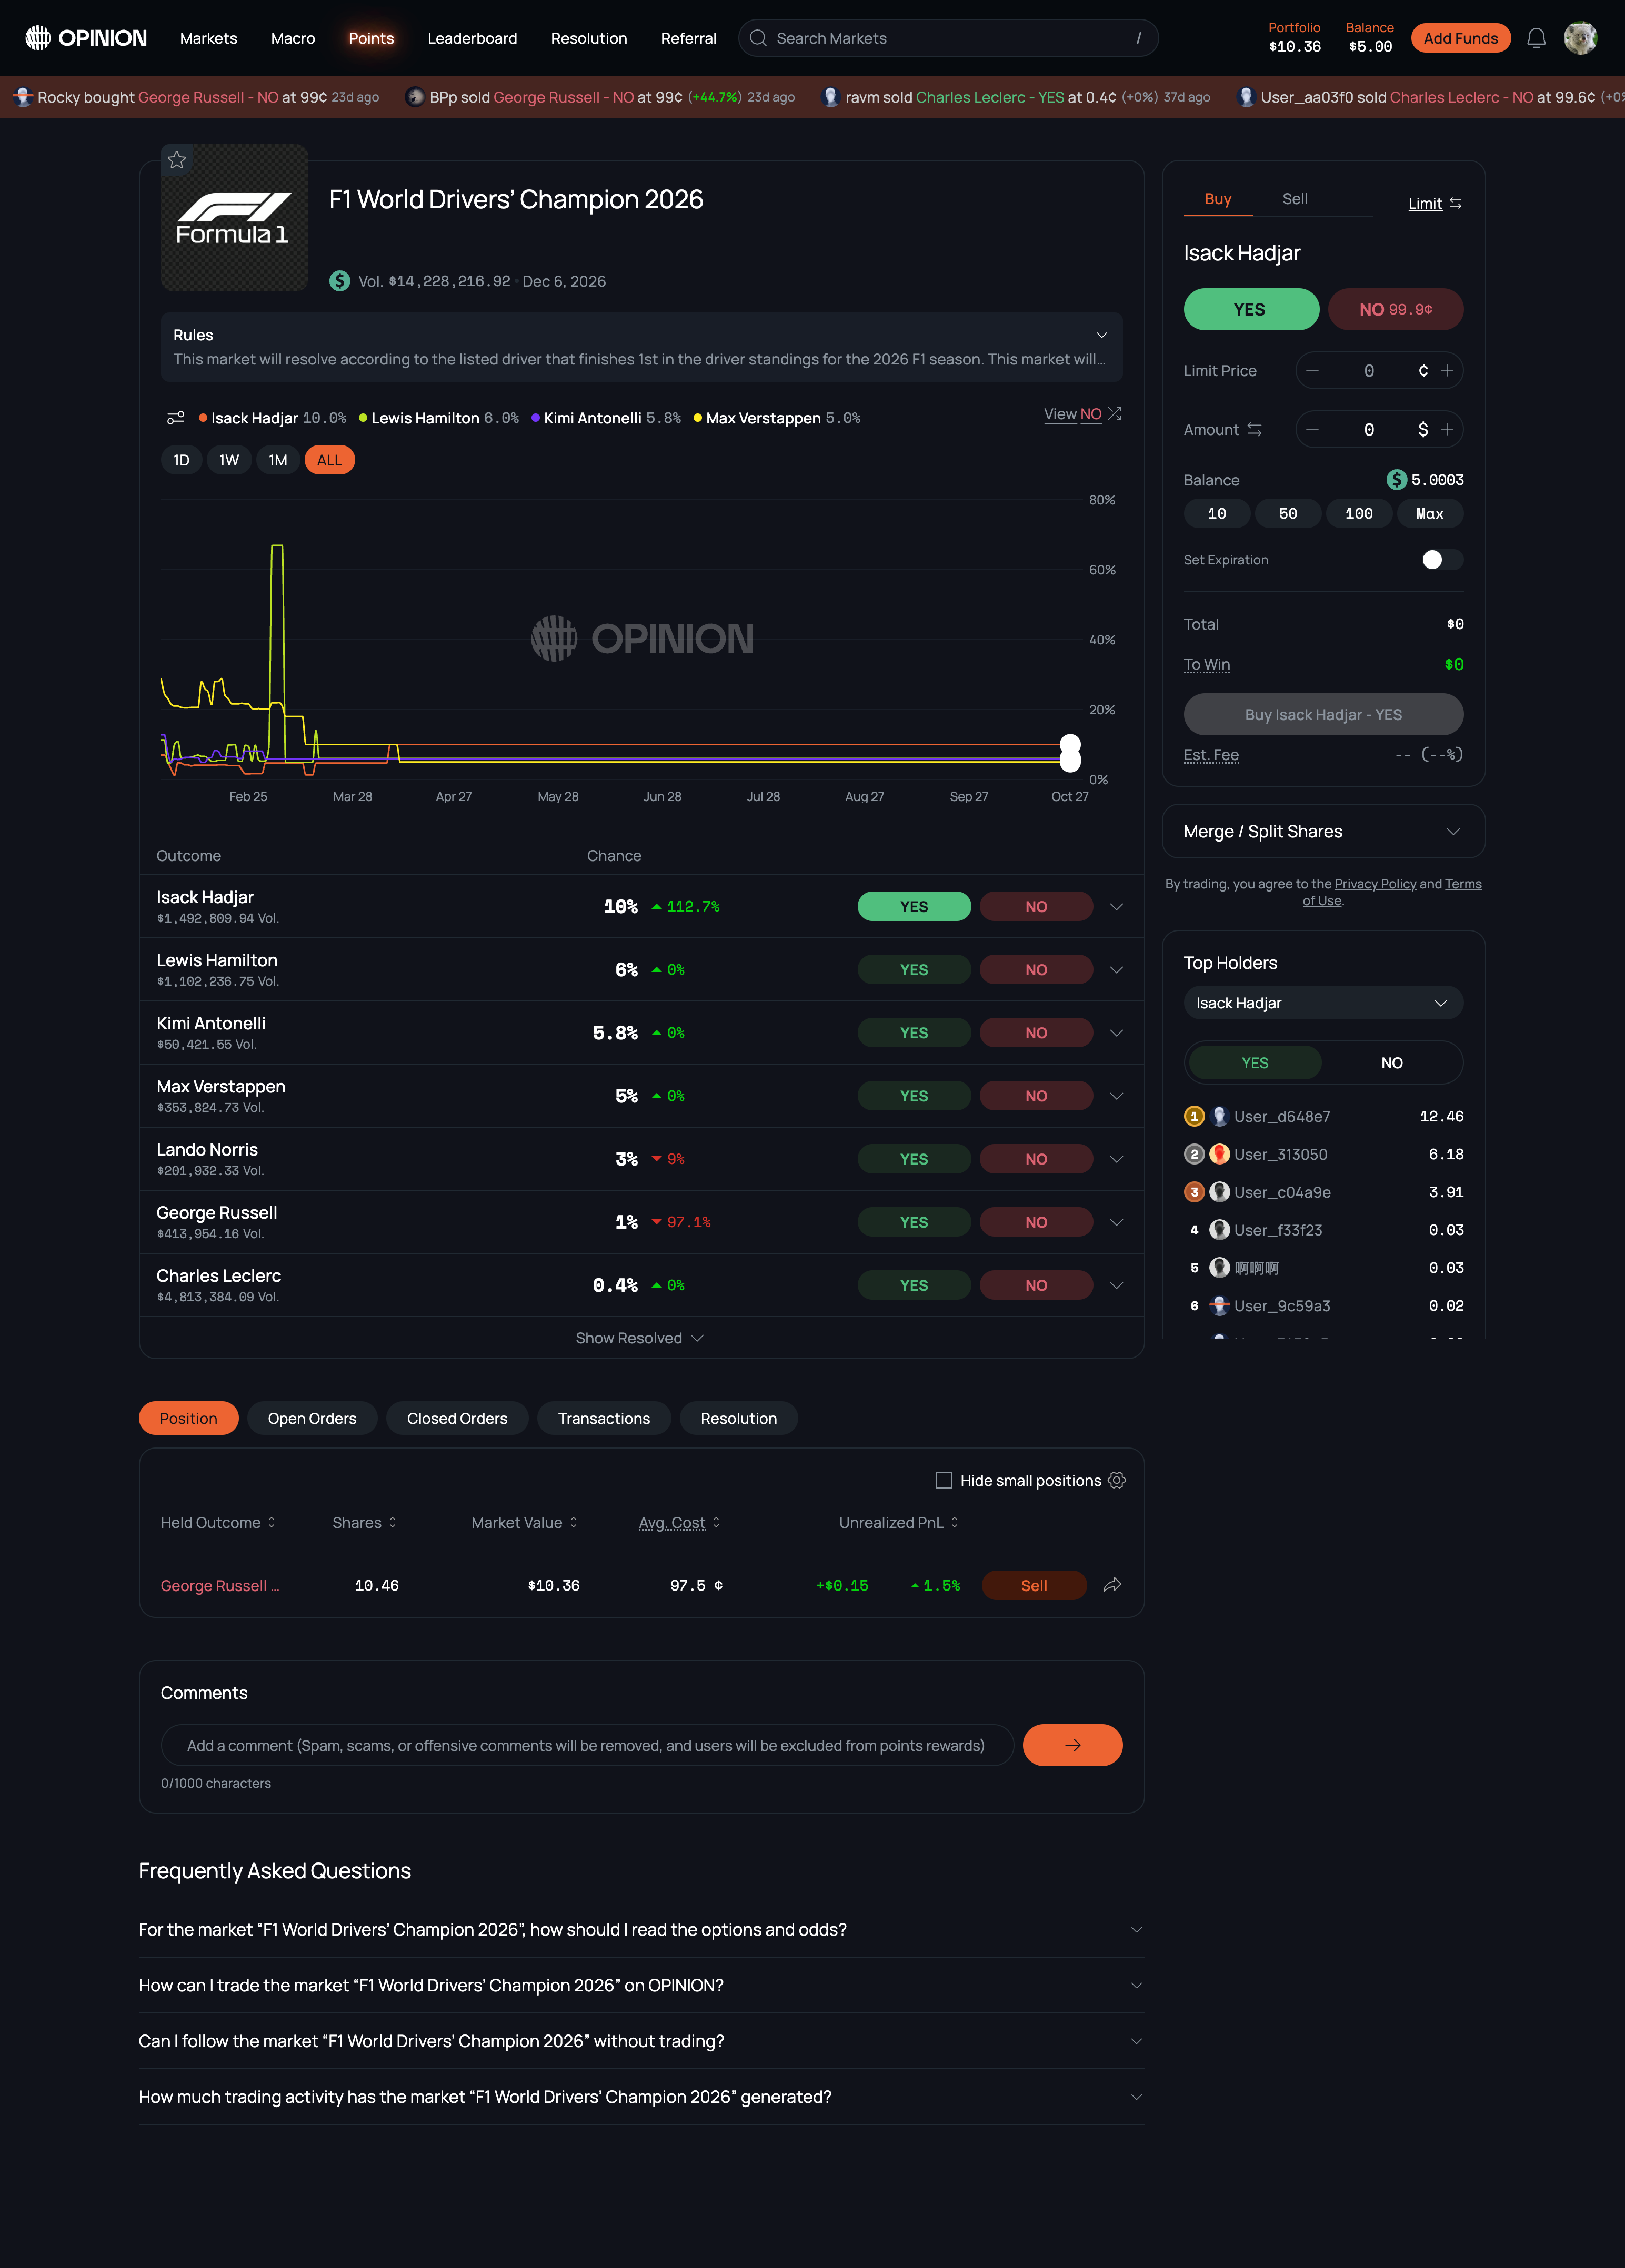Click the Add a comment text field

coord(586,1745)
